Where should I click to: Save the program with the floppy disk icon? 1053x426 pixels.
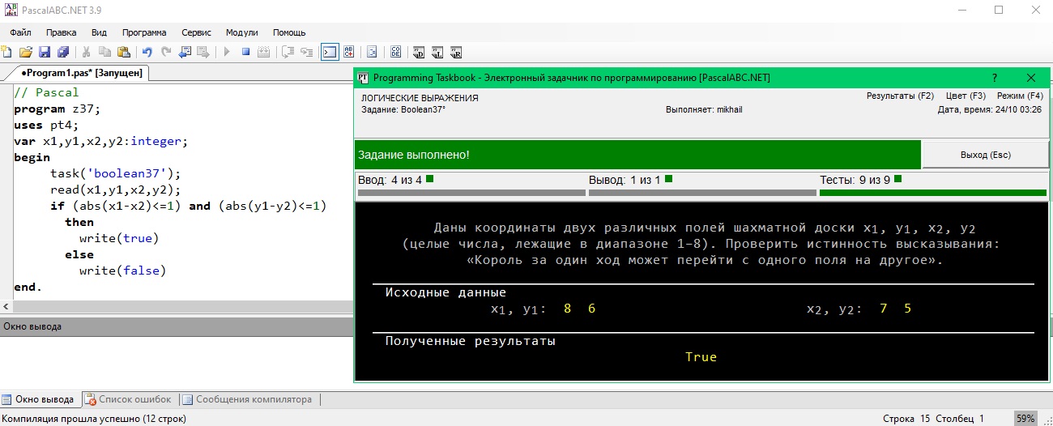44,52
